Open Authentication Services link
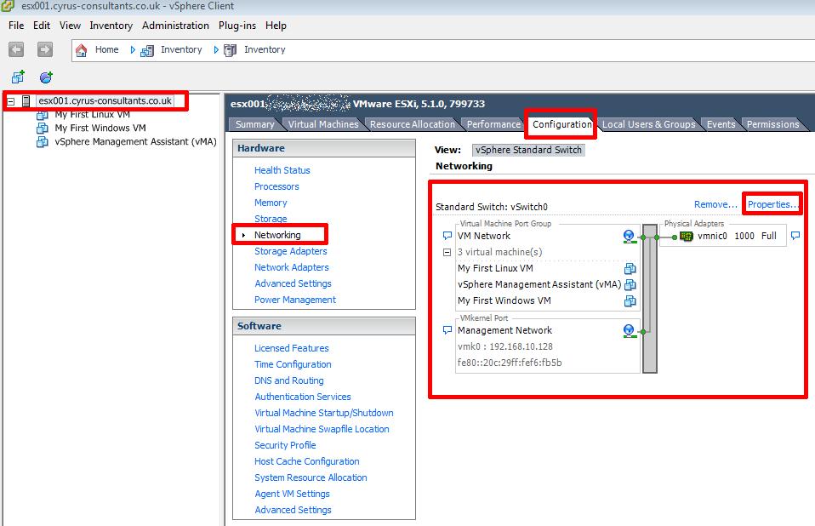This screenshot has width=815, height=526. click(x=303, y=396)
